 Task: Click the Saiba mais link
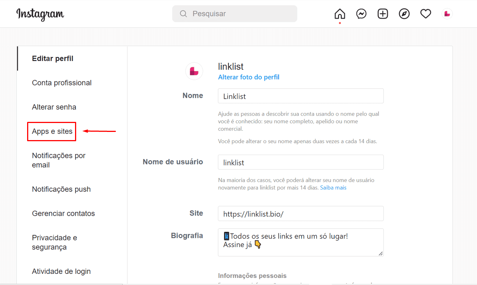(x=333, y=188)
